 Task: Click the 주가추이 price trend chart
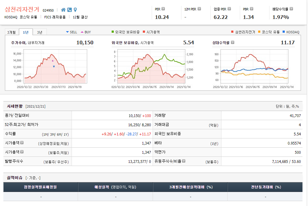[x=55, y=66]
